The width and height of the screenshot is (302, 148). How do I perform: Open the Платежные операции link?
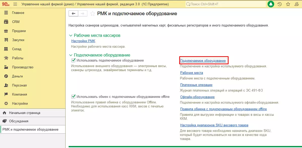pyautogui.click(x=196, y=85)
